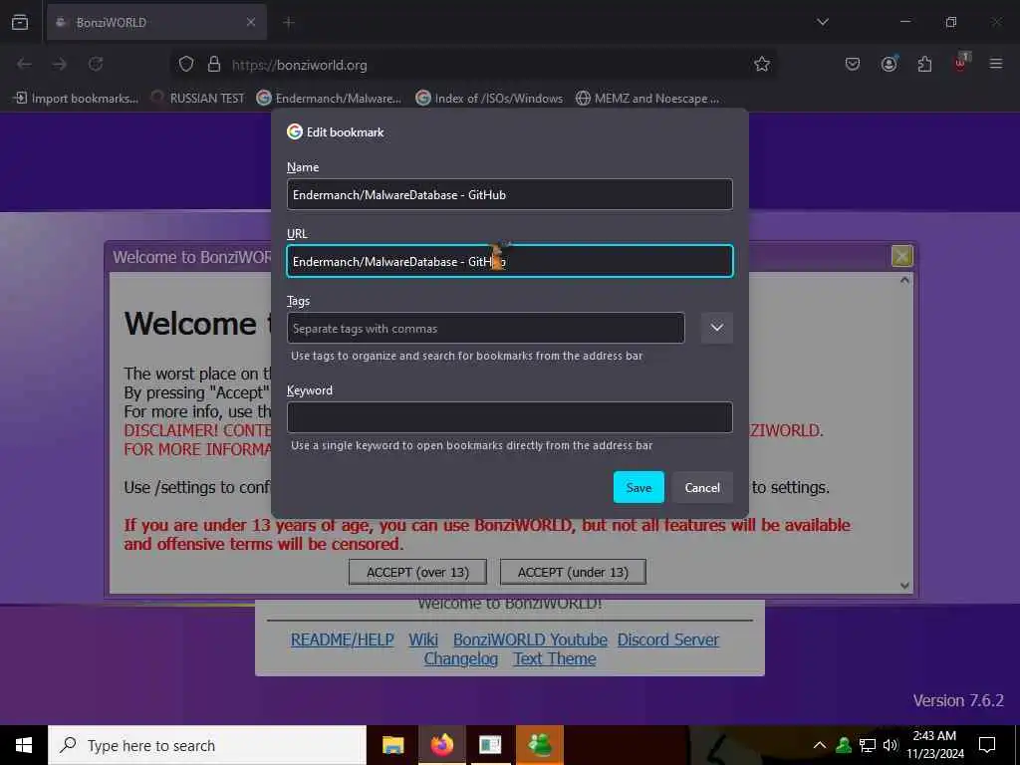
Task: Open the Wiki link
Action: click(x=423, y=639)
